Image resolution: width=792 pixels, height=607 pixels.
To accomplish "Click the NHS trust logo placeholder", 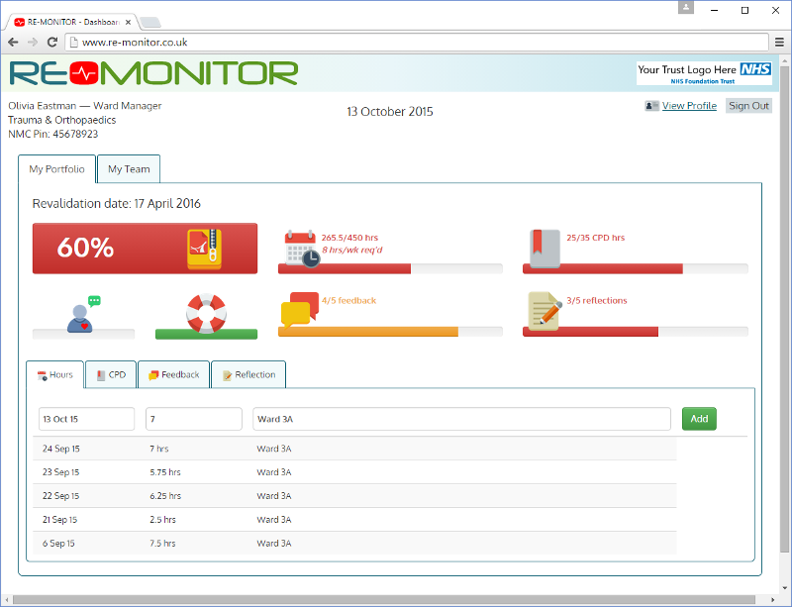I will point(704,73).
